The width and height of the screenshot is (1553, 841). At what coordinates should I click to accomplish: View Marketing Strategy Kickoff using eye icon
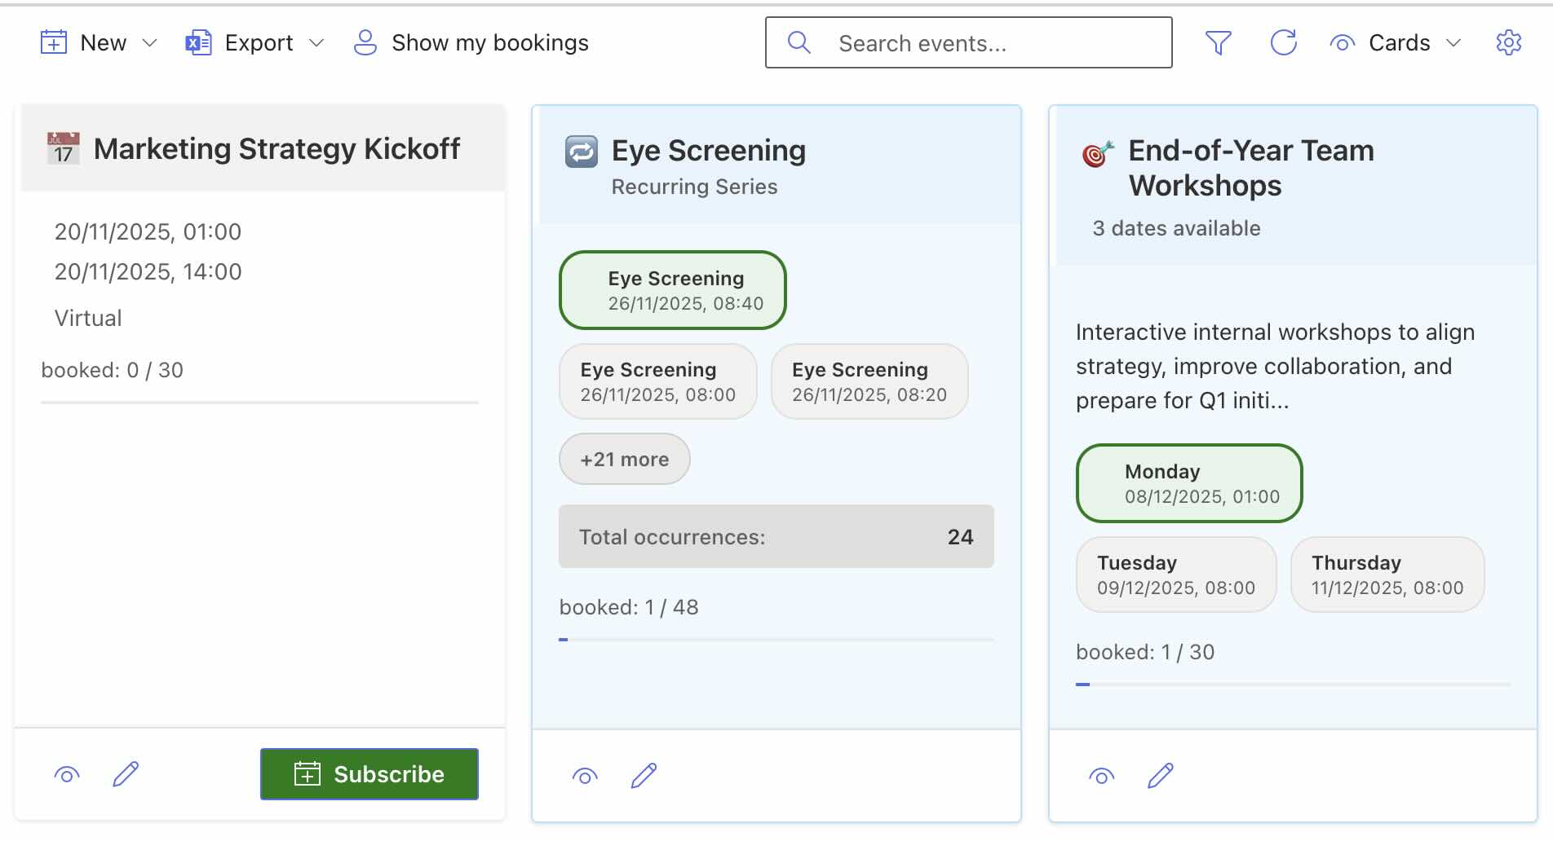(67, 774)
